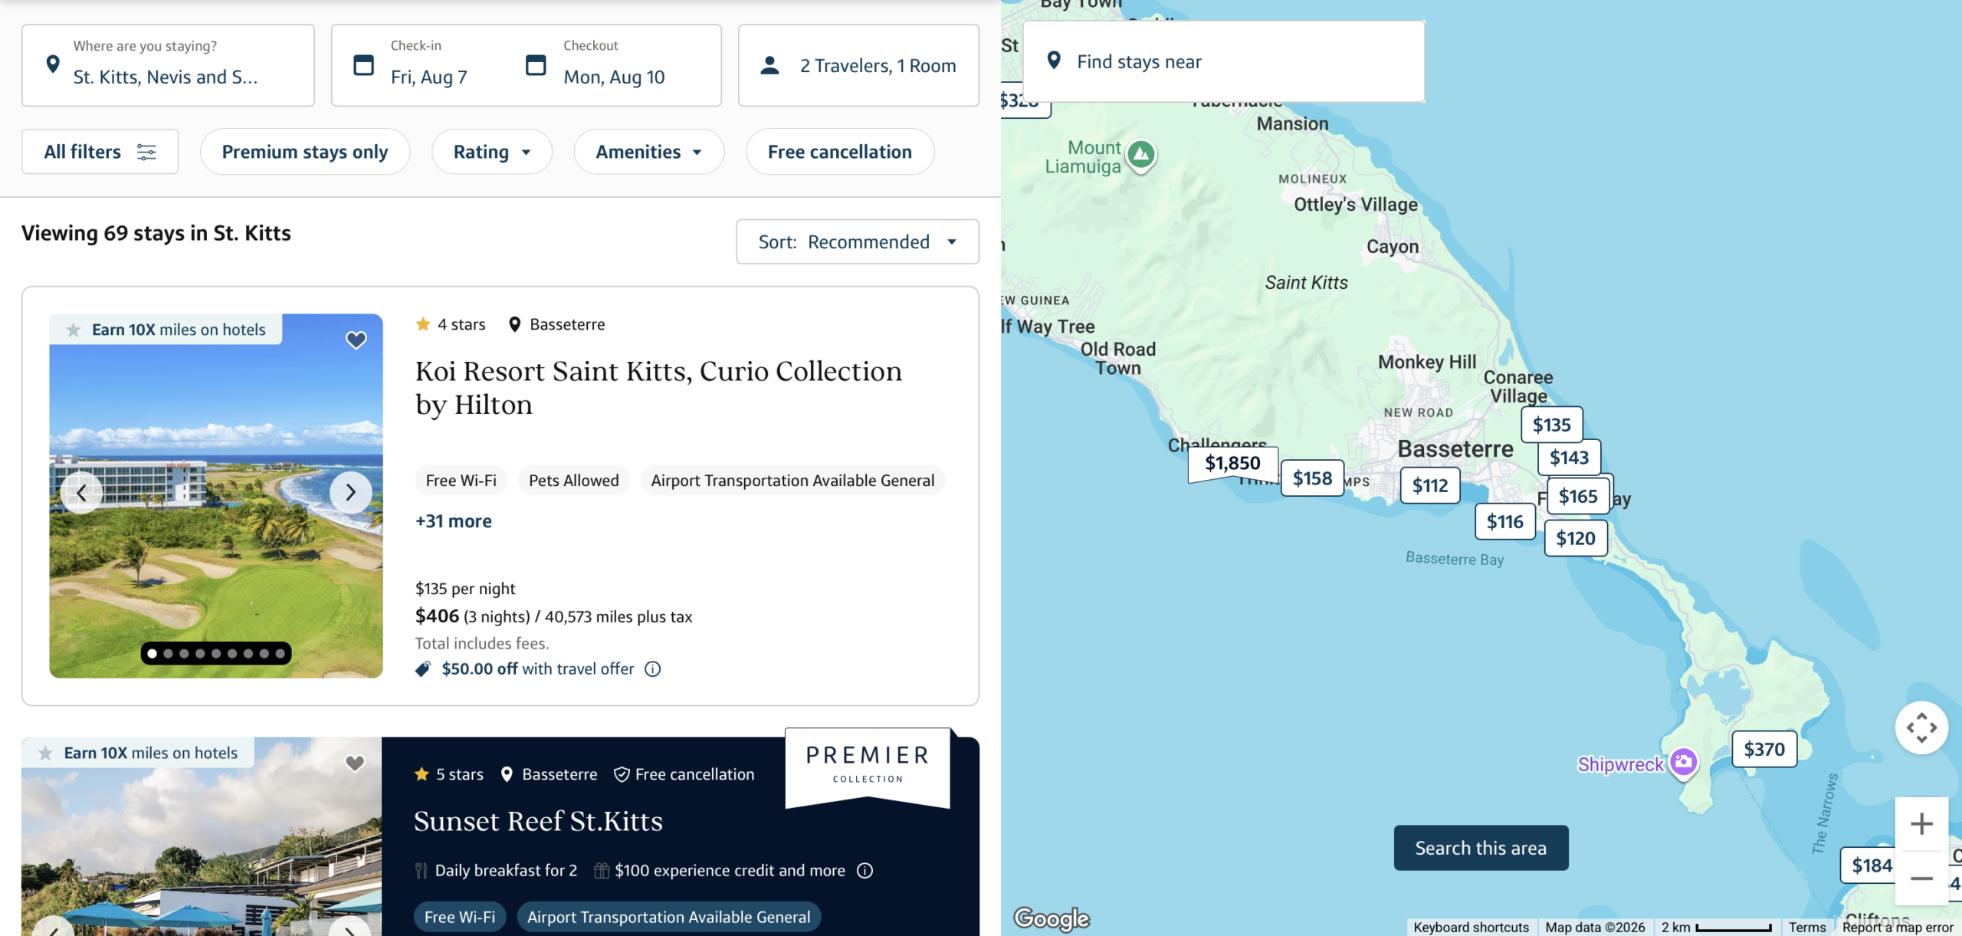This screenshot has width=1962, height=936.
Task: Open the Rating dropdown
Action: pyautogui.click(x=492, y=152)
